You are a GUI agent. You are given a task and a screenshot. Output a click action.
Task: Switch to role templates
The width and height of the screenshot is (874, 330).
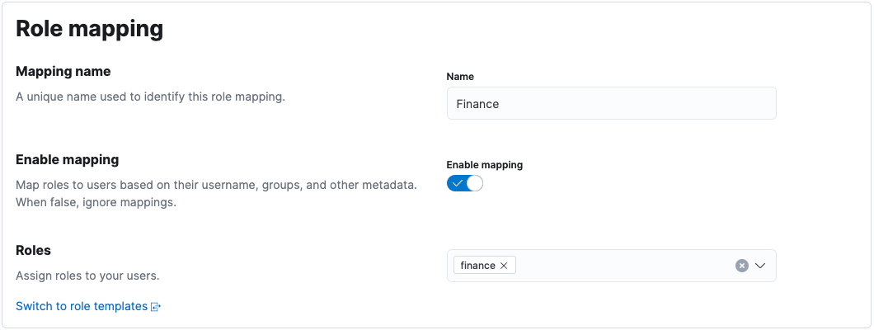point(82,306)
